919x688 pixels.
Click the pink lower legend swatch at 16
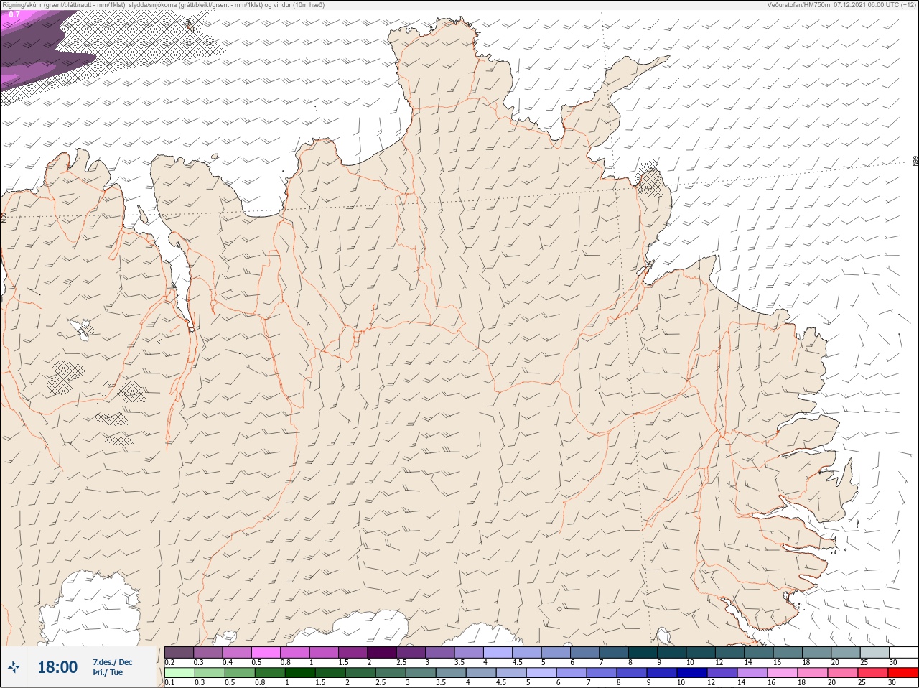coord(783,673)
